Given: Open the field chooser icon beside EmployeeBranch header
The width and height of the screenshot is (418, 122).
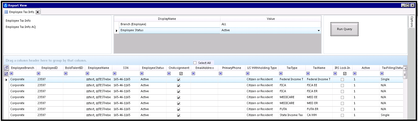Looking at the screenshot, I should [x=6, y=68].
